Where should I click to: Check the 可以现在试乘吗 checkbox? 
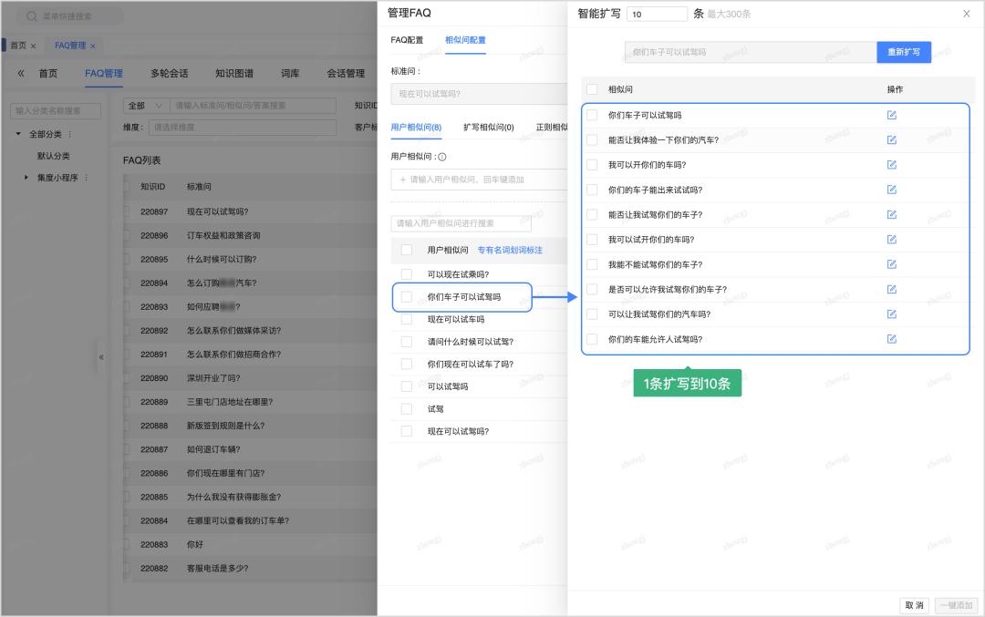[406, 273]
